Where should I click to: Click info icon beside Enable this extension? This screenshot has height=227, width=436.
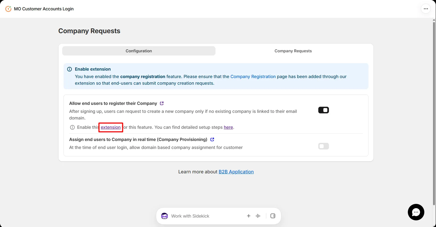point(72,127)
